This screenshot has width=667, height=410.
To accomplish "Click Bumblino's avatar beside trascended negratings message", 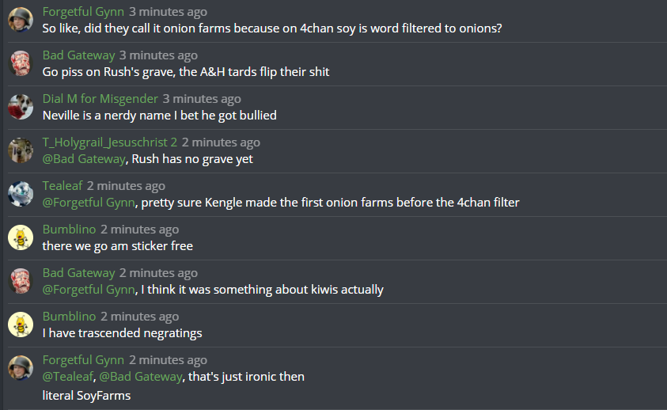I will pyautogui.click(x=20, y=325).
